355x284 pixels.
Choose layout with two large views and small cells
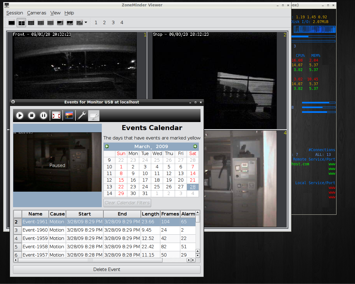(70, 23)
